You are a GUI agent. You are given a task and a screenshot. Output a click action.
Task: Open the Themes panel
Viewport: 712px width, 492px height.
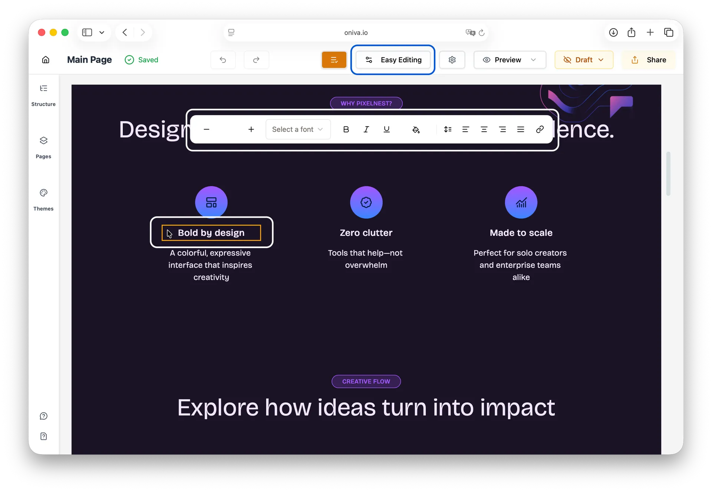click(43, 199)
